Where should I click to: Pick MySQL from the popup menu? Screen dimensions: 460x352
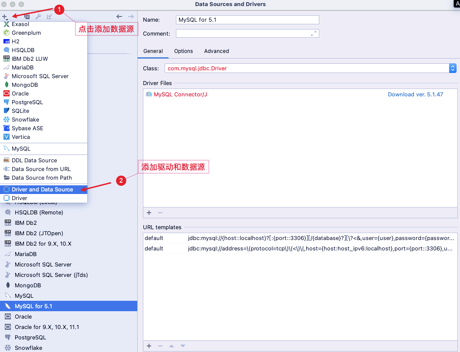pos(44,148)
